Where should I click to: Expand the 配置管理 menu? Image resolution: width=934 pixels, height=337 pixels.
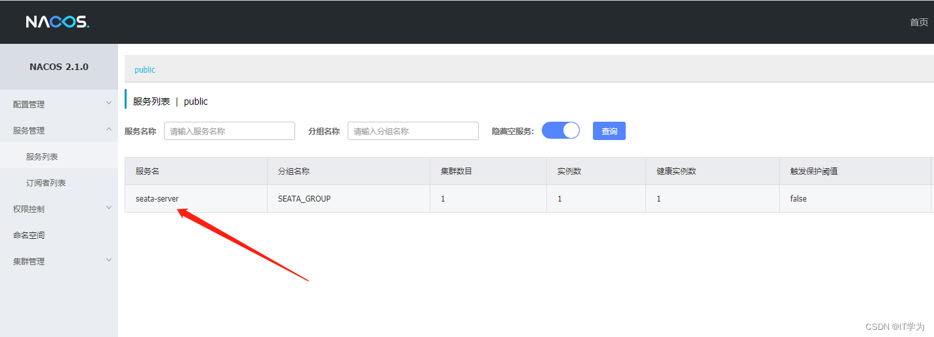59,104
